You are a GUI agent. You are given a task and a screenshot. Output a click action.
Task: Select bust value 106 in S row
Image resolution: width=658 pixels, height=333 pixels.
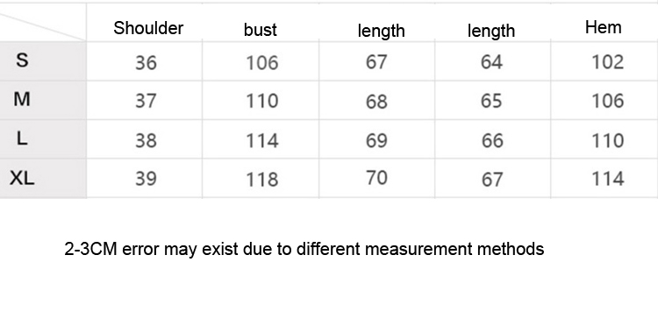[261, 63]
